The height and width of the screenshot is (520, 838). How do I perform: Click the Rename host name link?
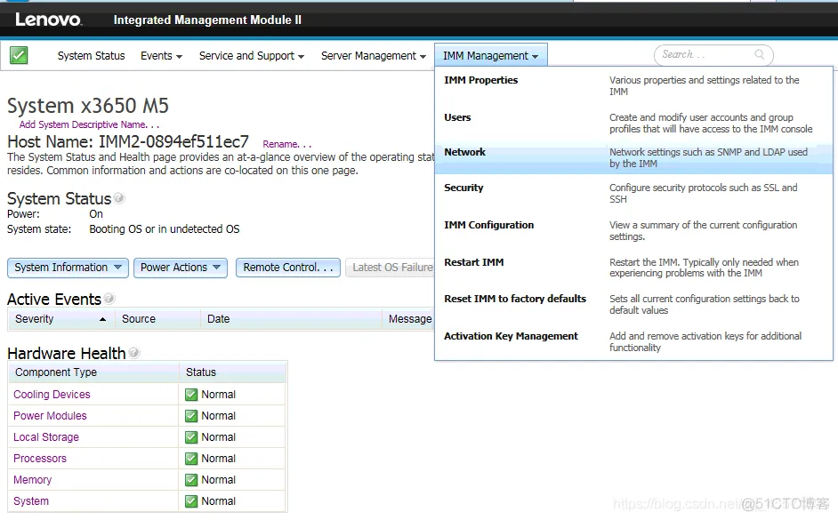[x=287, y=144]
